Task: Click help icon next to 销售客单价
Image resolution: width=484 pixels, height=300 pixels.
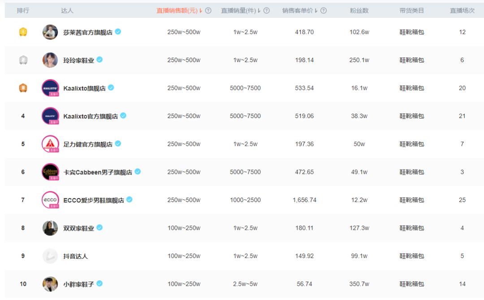Action: 324,10
